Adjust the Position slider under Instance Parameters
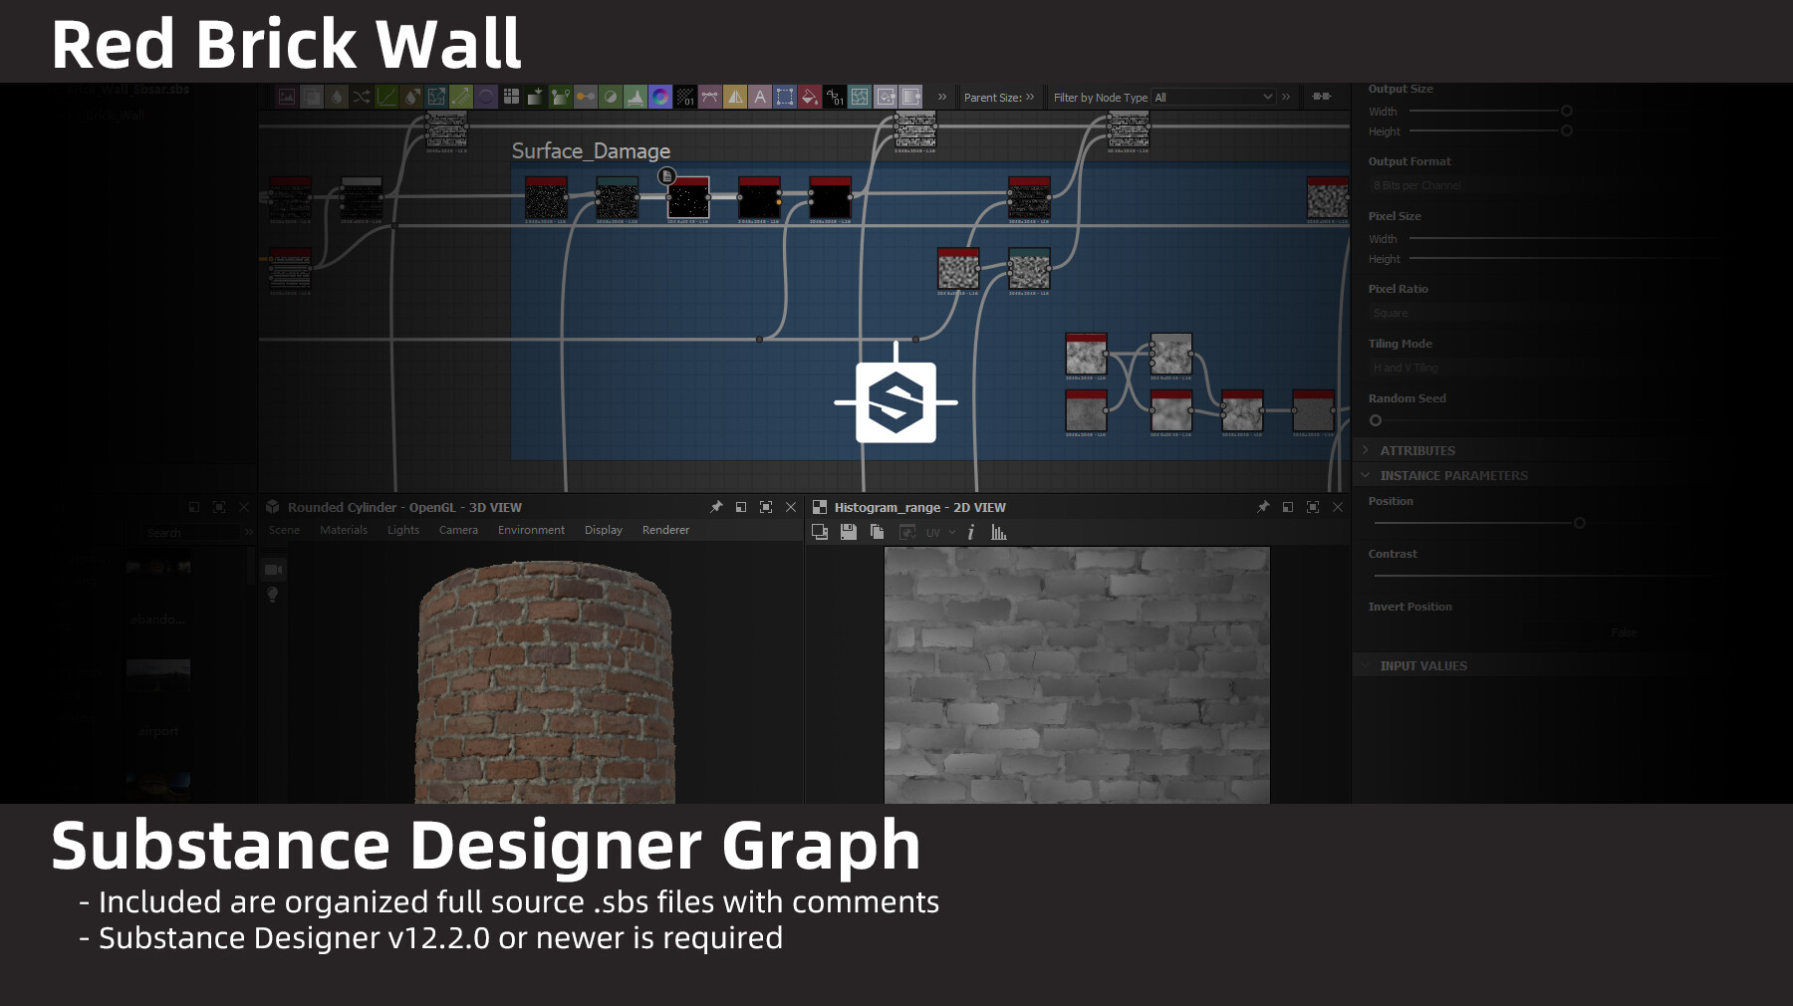Image resolution: width=1793 pixels, height=1006 pixels. click(1580, 522)
